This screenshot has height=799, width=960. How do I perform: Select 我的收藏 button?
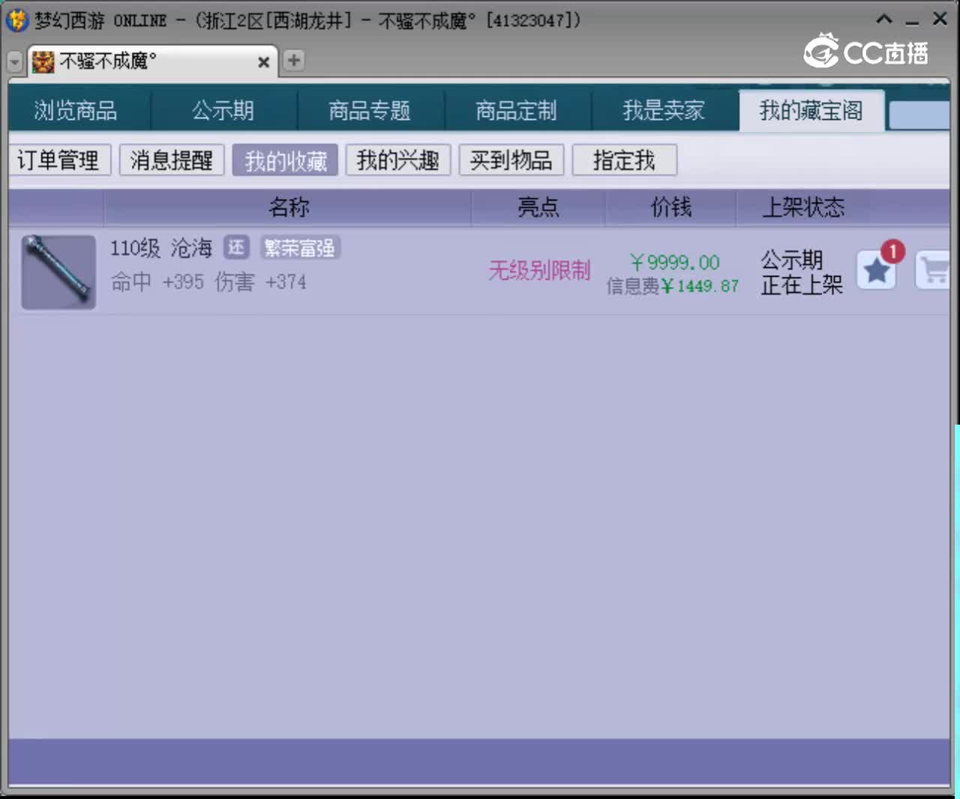(x=285, y=160)
